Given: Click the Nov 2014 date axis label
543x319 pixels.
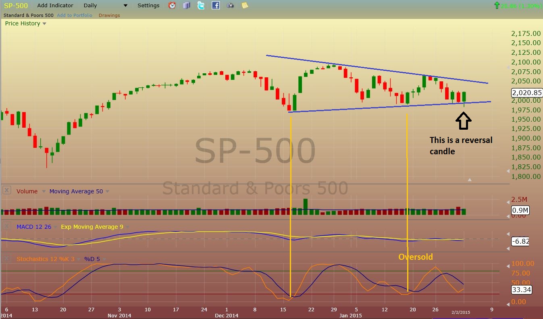Looking at the screenshot, I should tap(119, 315).
